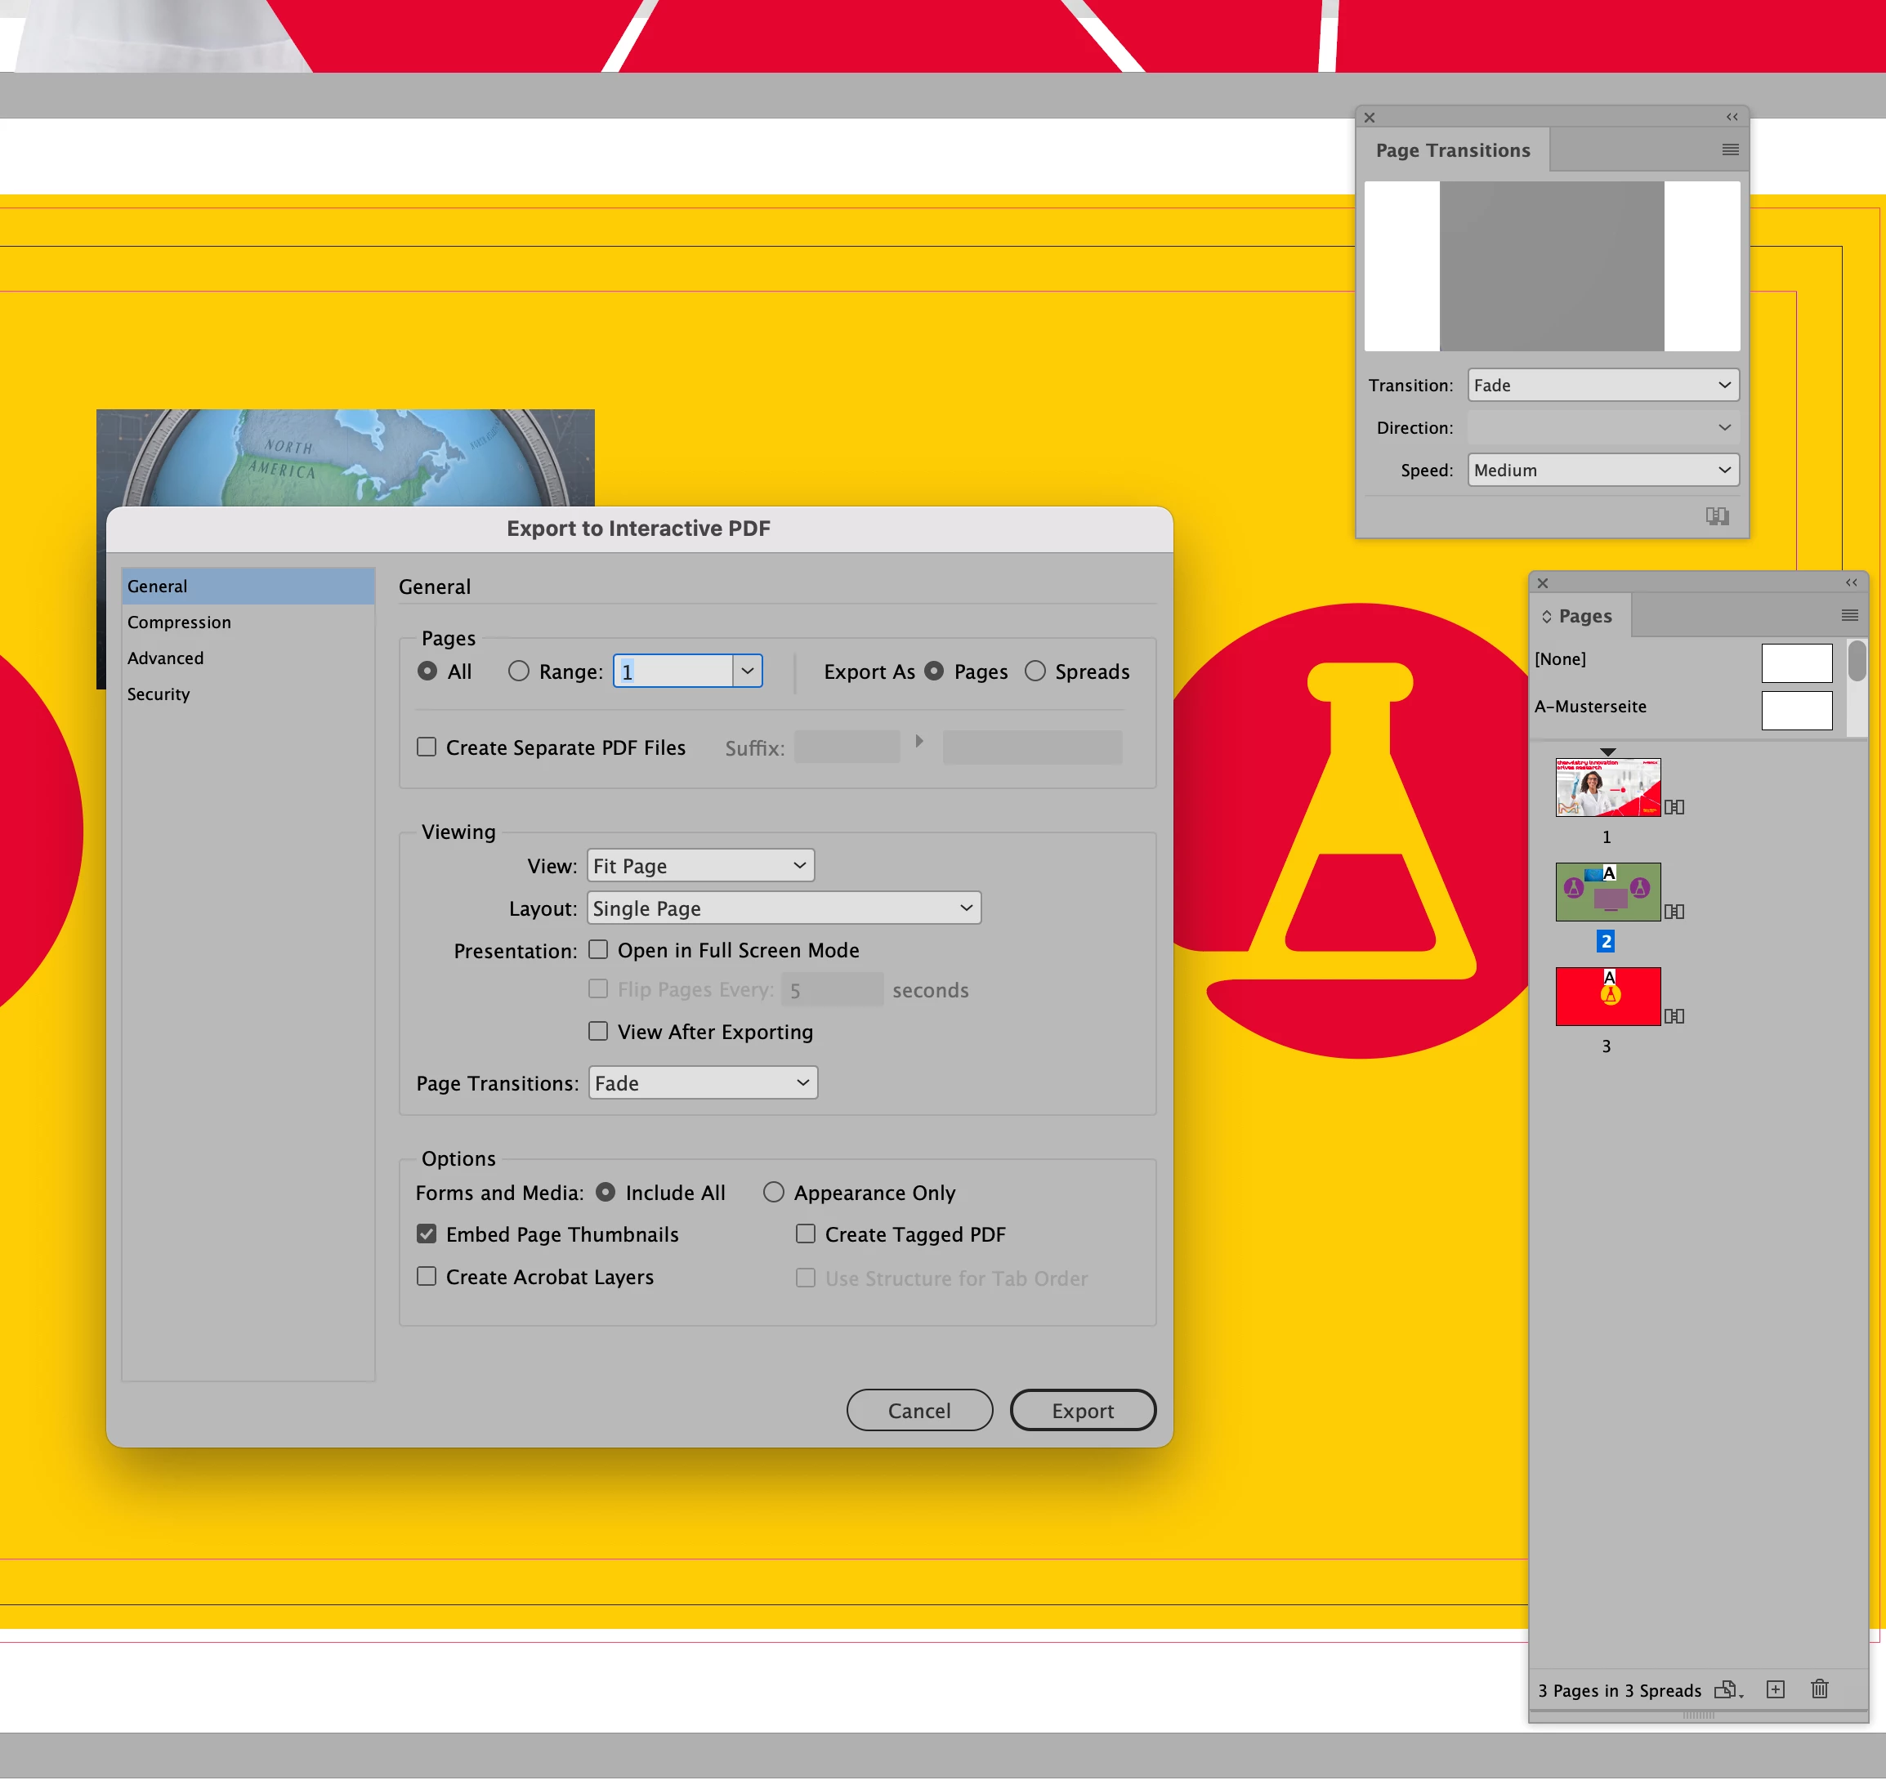The image size is (1886, 1789).
Task: Delete the selected page with the trash icon
Action: coord(1819,1690)
